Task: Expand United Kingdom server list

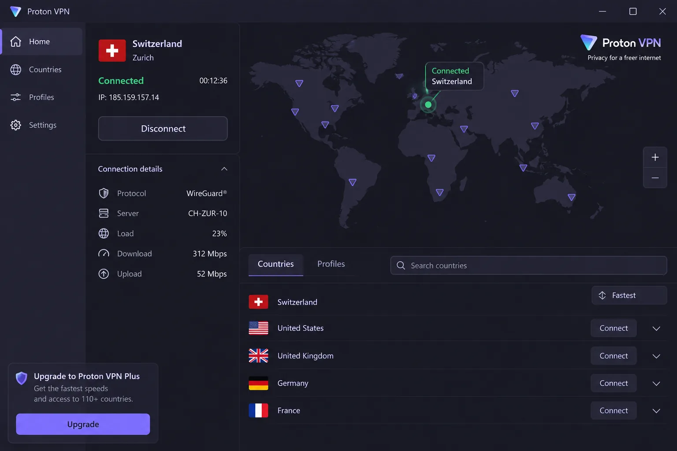Action: [x=656, y=356]
